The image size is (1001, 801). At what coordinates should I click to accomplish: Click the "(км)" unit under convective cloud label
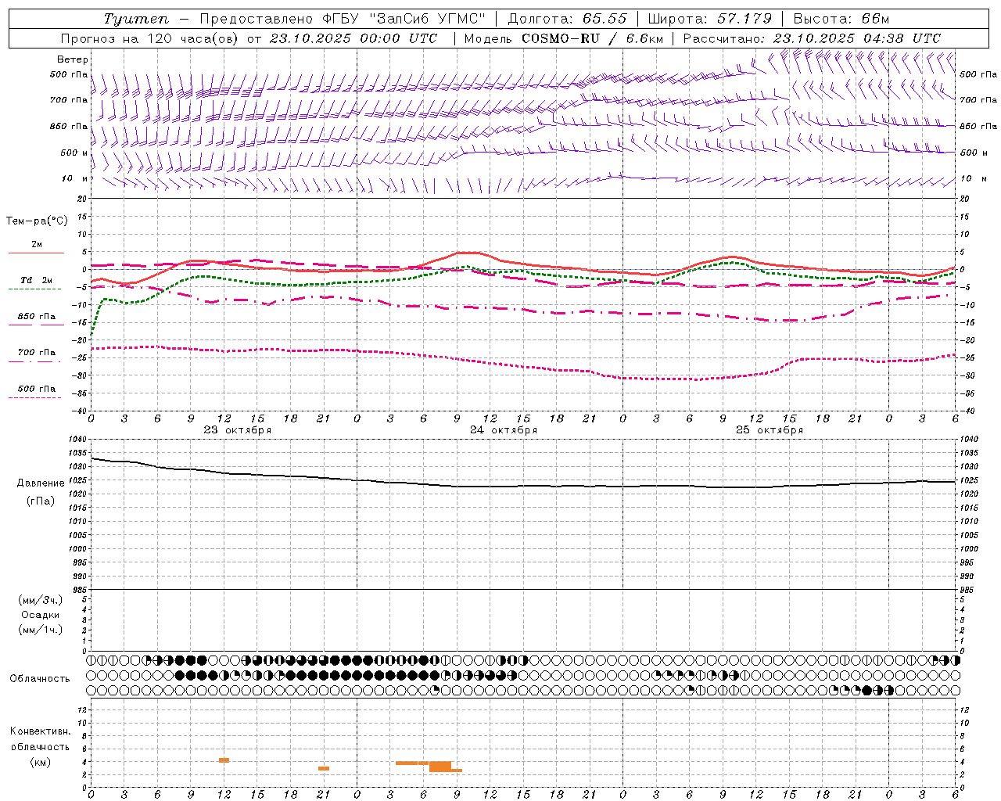[x=40, y=762]
